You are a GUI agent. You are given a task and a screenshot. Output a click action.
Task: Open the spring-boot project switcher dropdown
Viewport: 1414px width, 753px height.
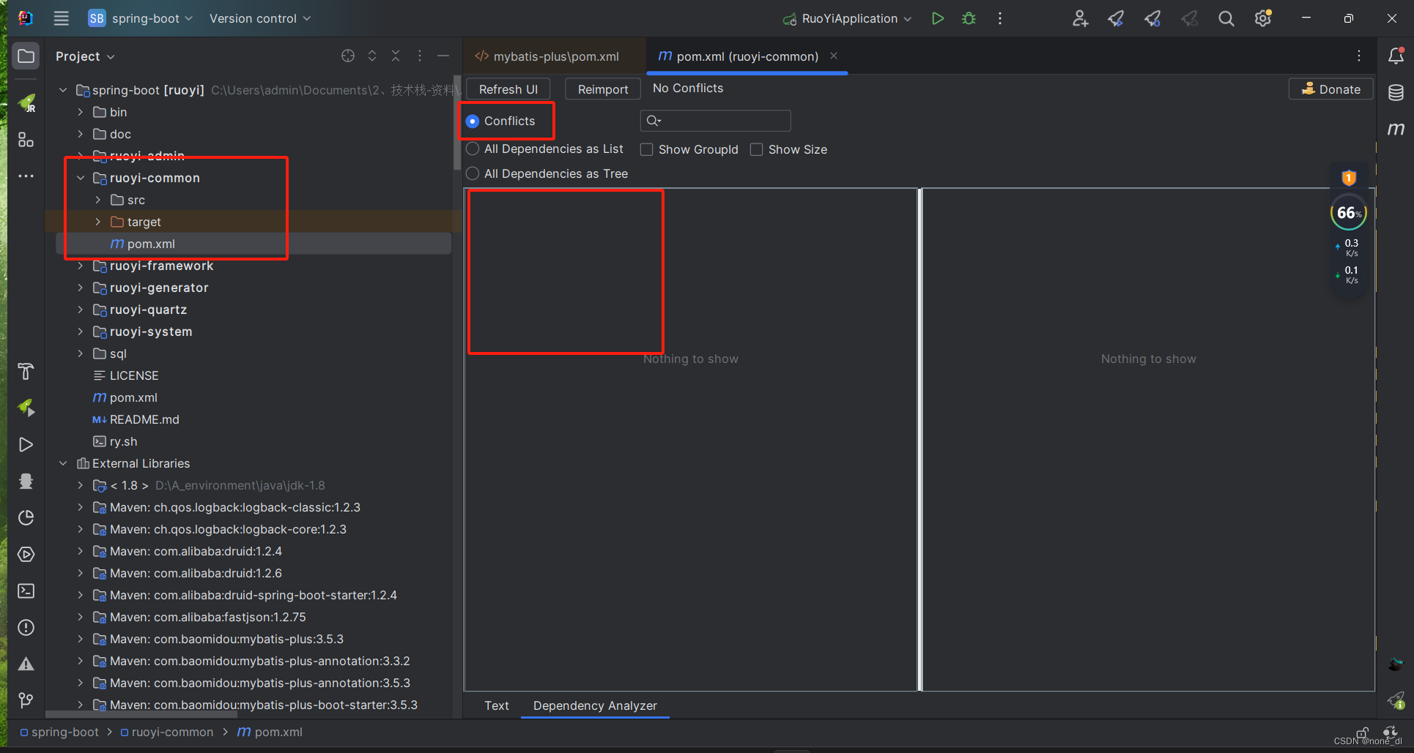click(x=142, y=18)
